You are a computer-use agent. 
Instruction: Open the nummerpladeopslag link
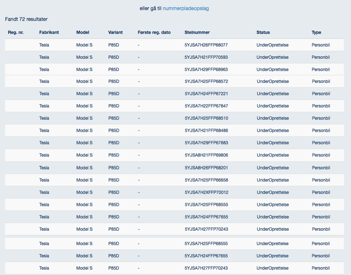[186, 9]
